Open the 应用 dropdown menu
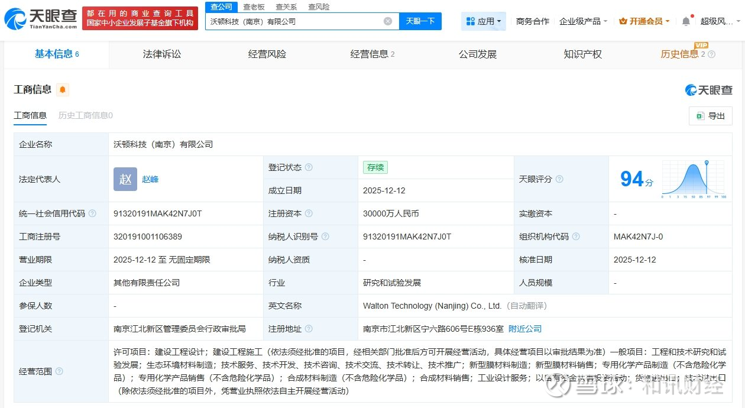The height and width of the screenshot is (408, 745). click(x=483, y=21)
